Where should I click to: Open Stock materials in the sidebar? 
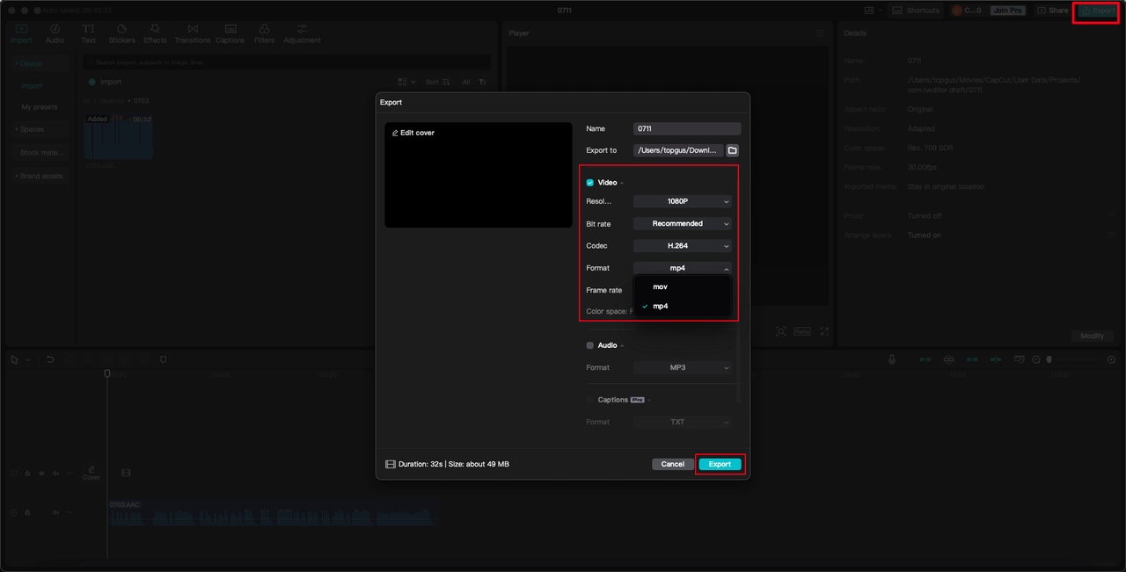40,153
